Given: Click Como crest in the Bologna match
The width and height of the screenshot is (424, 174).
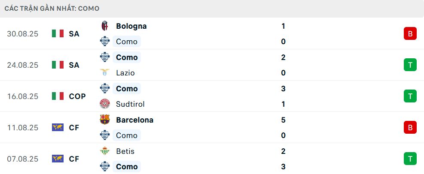Looking at the screenshot, I should (x=104, y=42).
